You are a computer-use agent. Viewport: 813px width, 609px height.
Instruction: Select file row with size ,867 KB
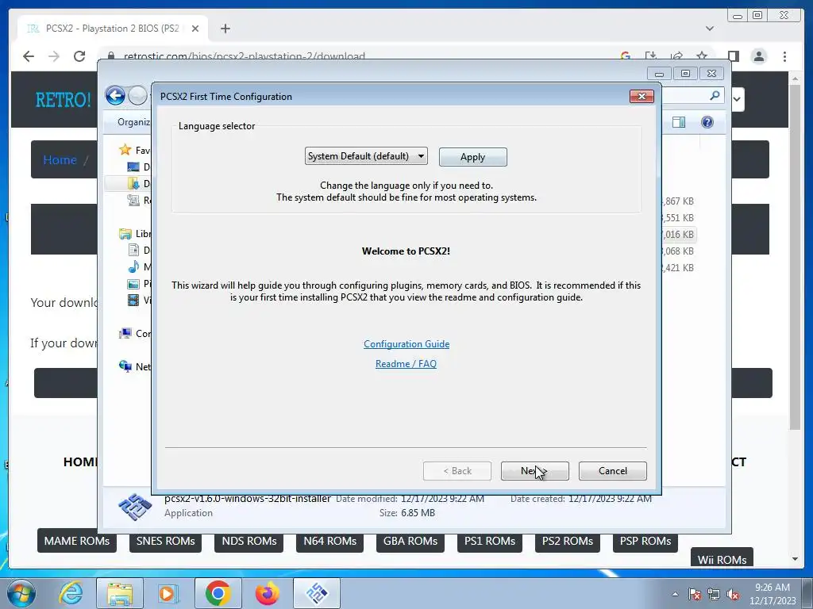[x=679, y=201]
